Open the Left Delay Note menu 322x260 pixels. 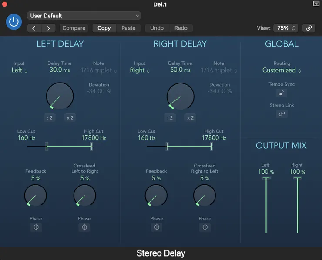coord(99,70)
